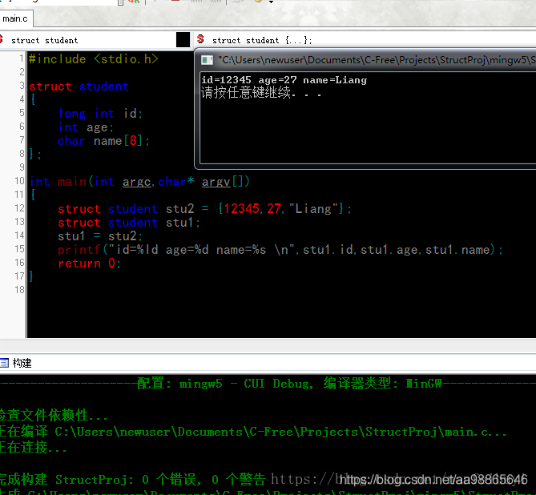The height and width of the screenshot is (495, 536).
Task: Click the #include <stdio.h> line
Action: pyautogui.click(x=93, y=58)
